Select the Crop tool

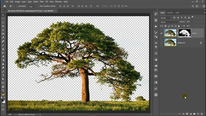pos(3,30)
